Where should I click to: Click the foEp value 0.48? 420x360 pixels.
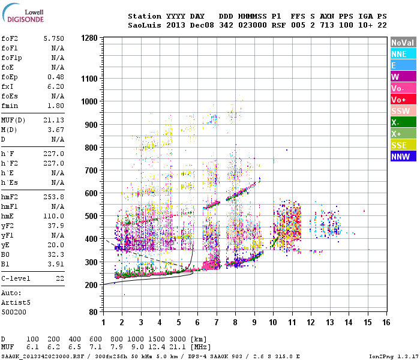[56, 77]
